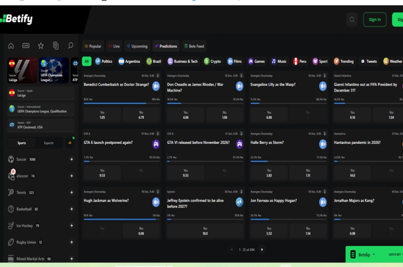Screen dimensions: 403x267
Task: Filter predictions by Films
Action: point(235,61)
